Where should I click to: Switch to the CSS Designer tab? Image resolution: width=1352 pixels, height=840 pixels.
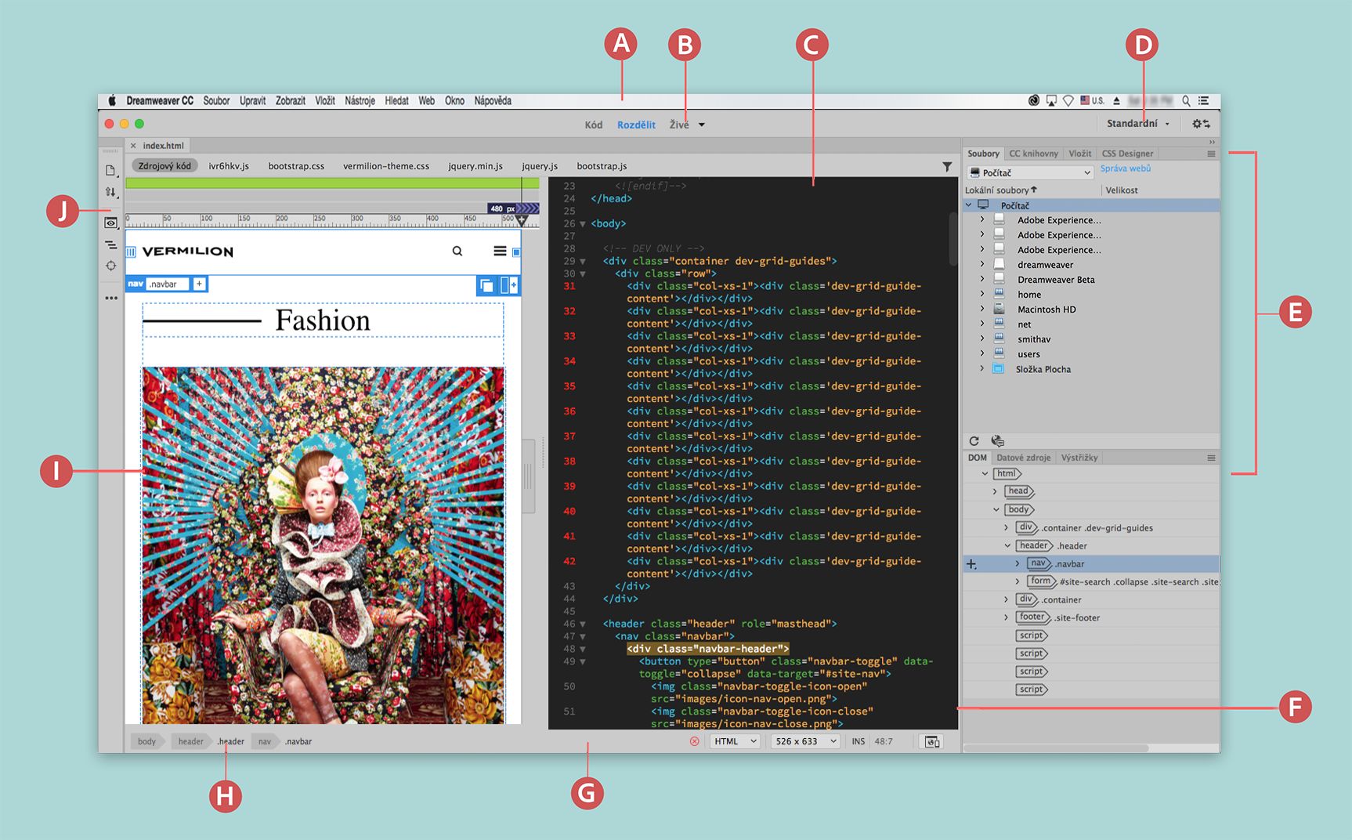pyautogui.click(x=1126, y=153)
